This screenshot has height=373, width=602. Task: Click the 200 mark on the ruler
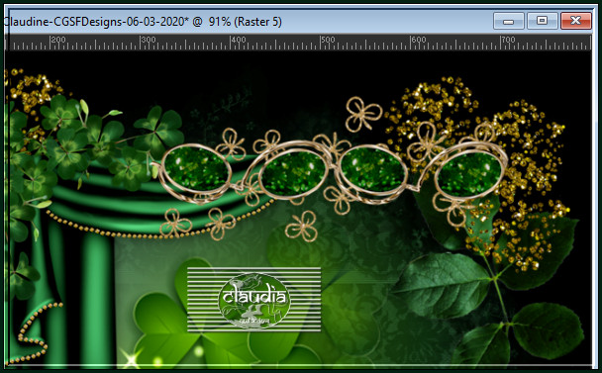click(58, 40)
